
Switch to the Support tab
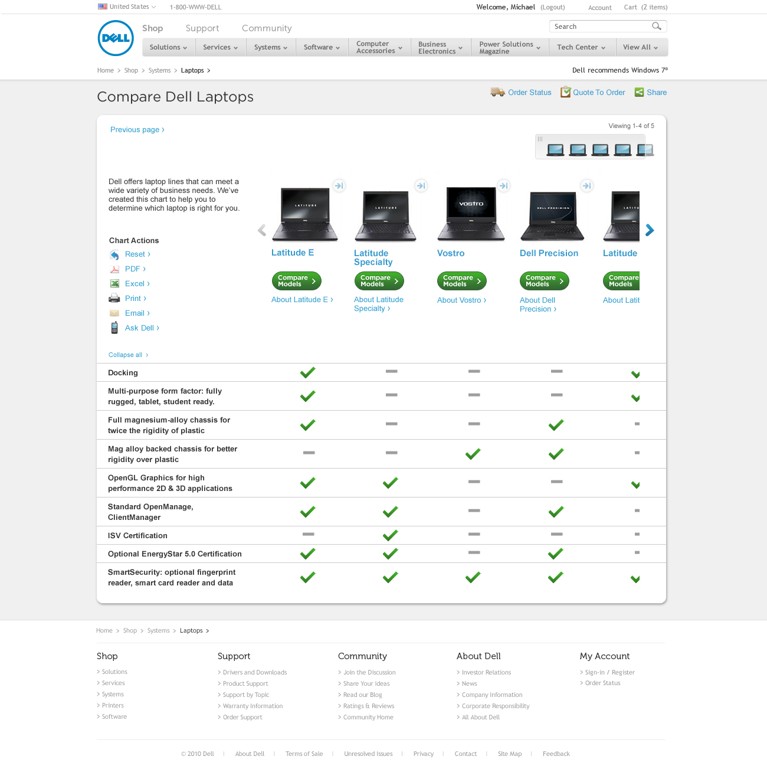202,28
